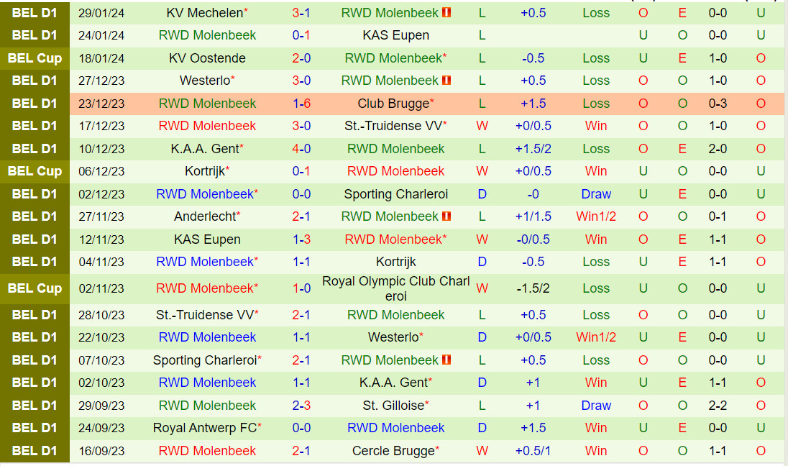The width and height of the screenshot is (788, 466).
Task: Click the red card icon in the 07/10/23 row
Action: (x=446, y=360)
